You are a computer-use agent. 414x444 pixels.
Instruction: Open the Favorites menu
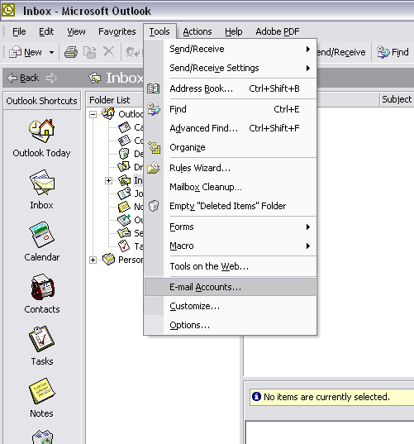tap(117, 31)
